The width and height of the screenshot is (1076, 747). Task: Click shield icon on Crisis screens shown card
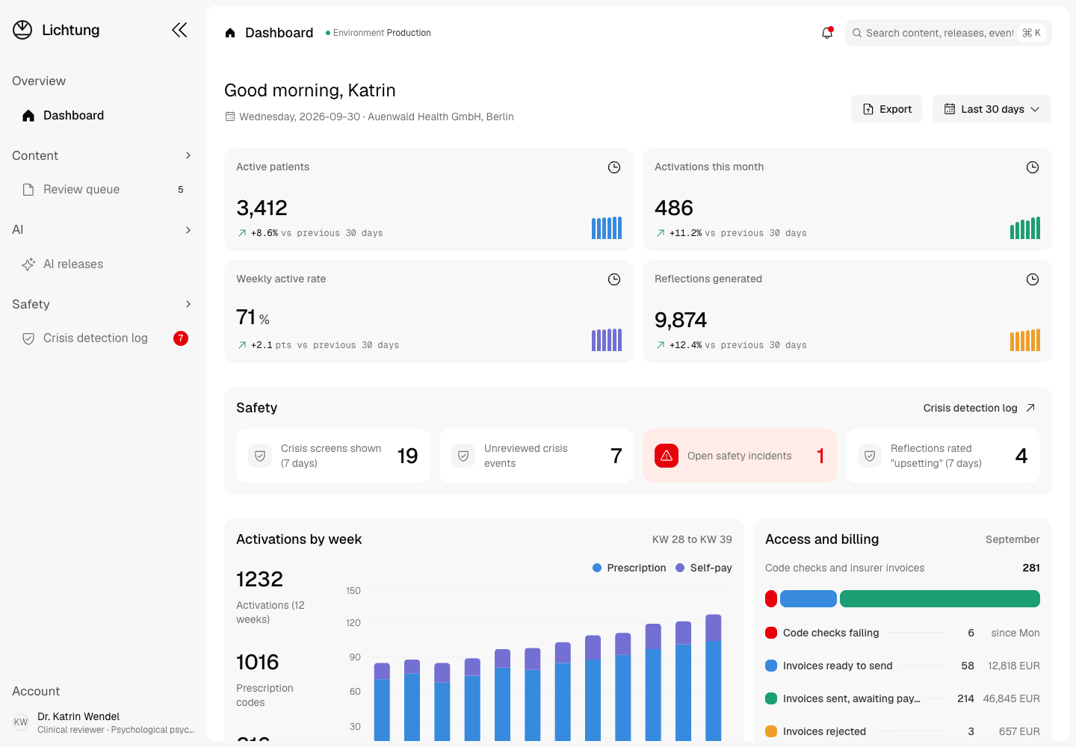[260, 456]
